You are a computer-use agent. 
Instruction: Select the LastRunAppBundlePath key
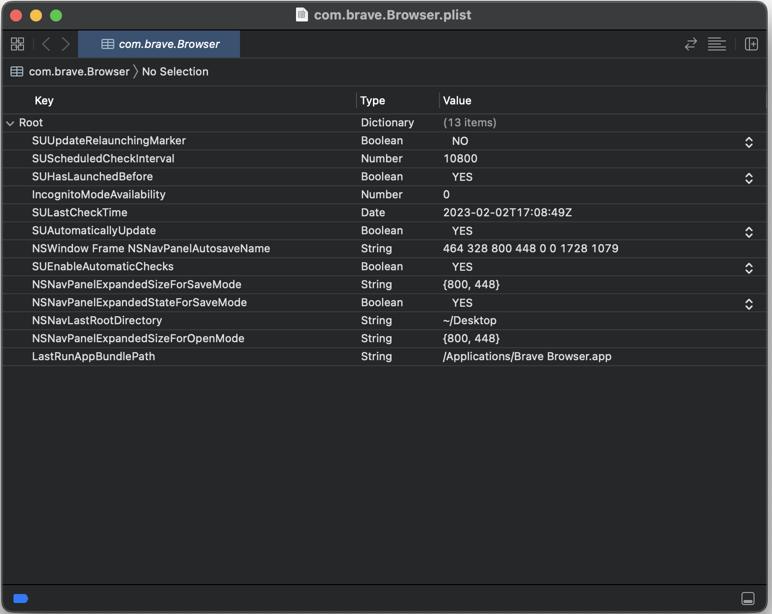93,357
